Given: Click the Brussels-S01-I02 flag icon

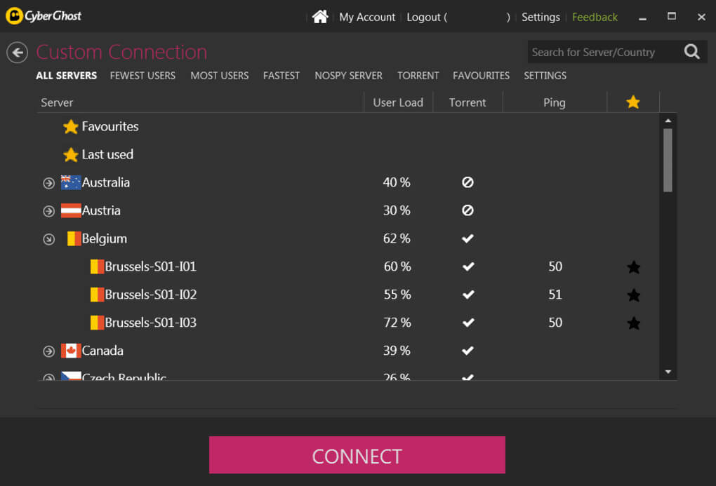Looking at the screenshot, I should click(98, 295).
